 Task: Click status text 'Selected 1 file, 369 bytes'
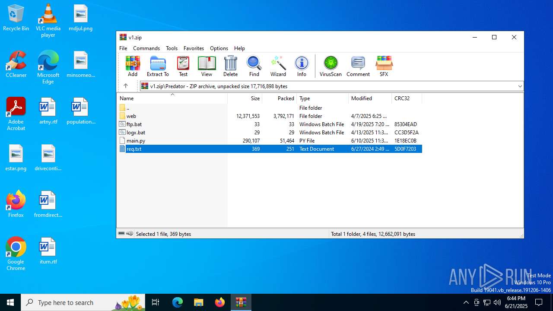163,234
